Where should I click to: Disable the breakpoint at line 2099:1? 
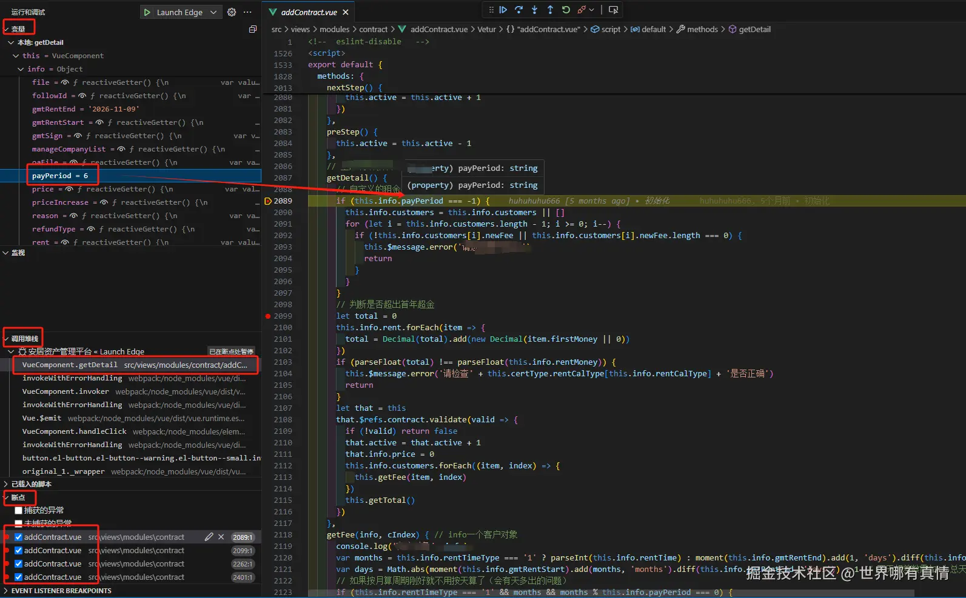[19, 550]
